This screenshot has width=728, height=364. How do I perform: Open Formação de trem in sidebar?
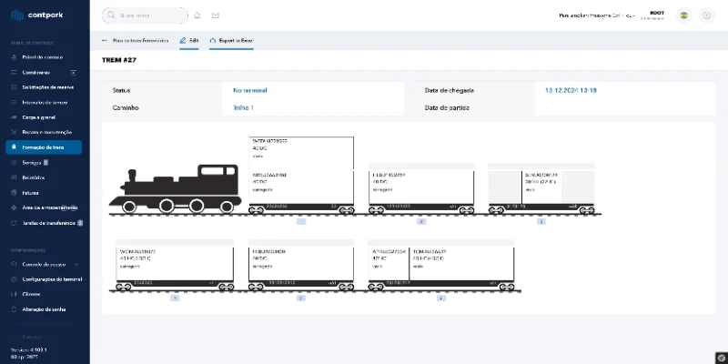[44, 147]
